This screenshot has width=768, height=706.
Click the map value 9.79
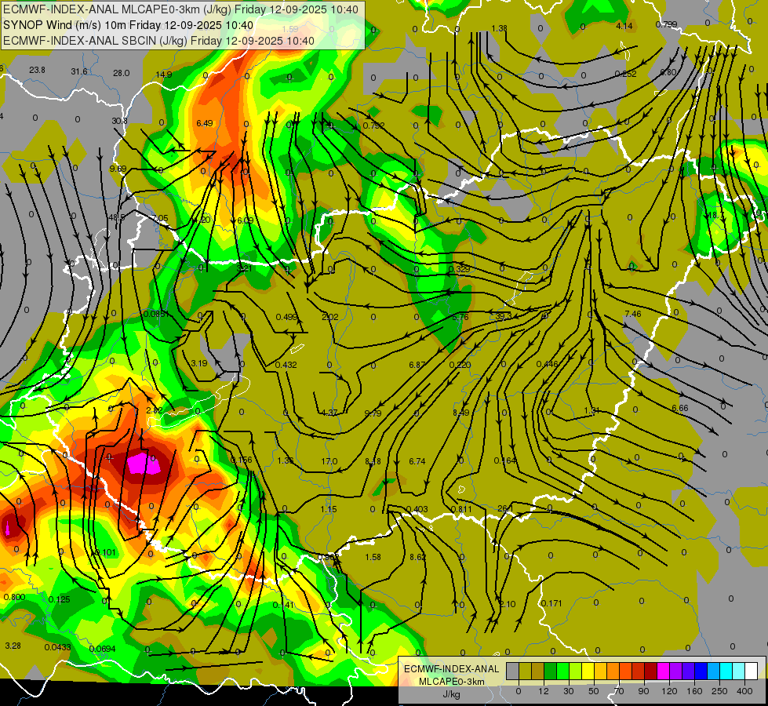373,413
